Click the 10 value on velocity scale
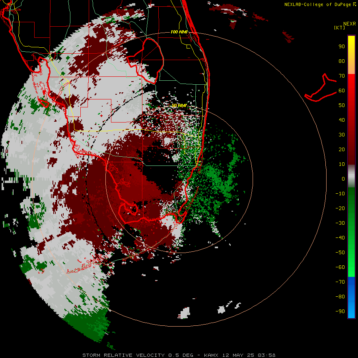Screen dimensions: 358x358 [x=342, y=164]
